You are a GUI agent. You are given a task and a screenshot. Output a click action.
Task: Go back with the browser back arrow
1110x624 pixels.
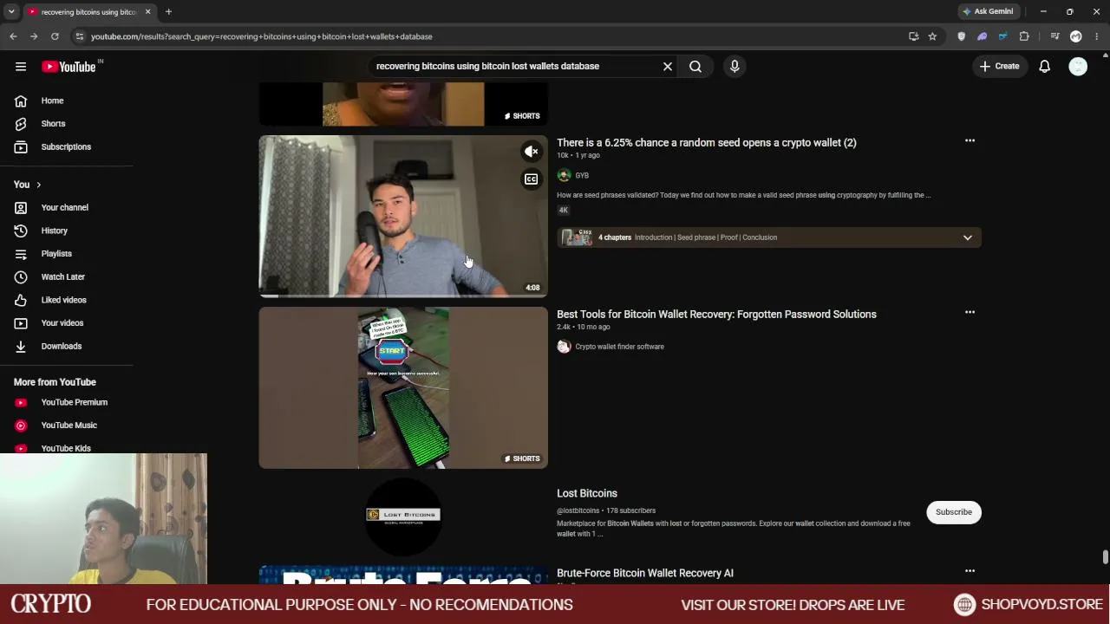[13, 36]
